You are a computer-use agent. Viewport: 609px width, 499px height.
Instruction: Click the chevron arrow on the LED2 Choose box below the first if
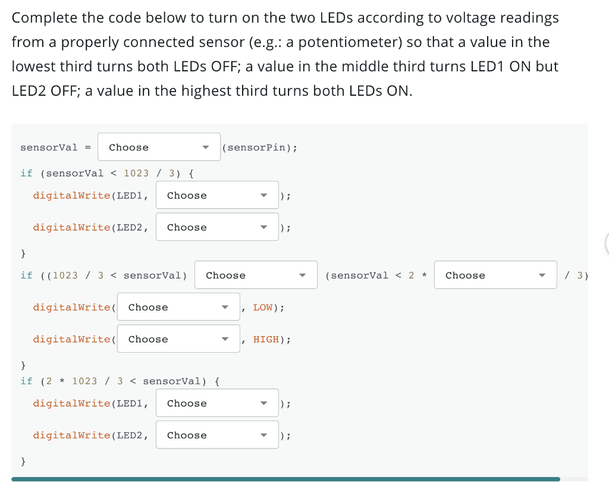tap(263, 227)
